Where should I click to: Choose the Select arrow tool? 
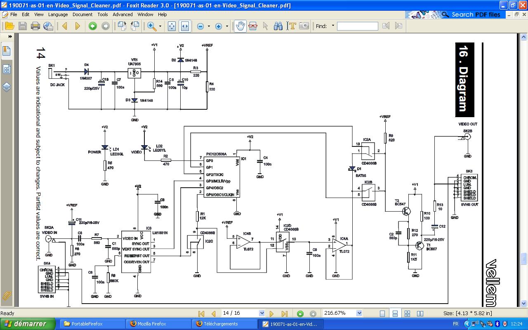pyautogui.click(x=266, y=26)
